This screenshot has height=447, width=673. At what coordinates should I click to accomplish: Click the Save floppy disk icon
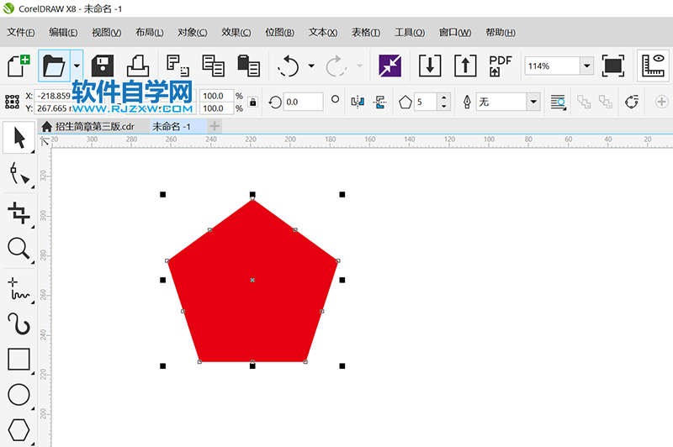pos(102,66)
